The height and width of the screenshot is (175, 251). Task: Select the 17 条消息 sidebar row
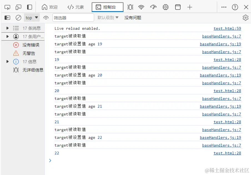(23, 28)
